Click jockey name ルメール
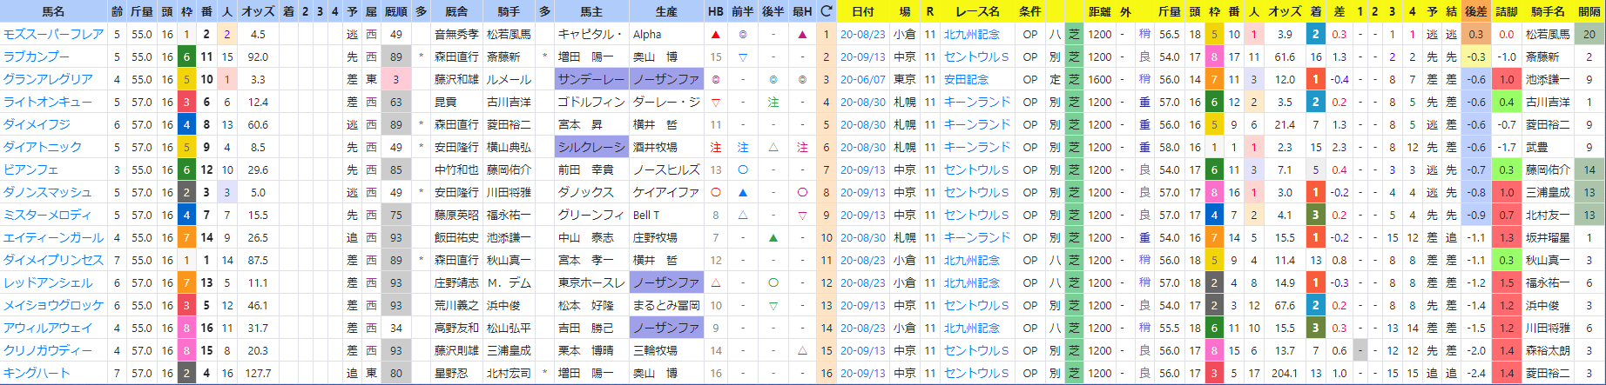This screenshot has width=1606, height=385. [x=509, y=80]
